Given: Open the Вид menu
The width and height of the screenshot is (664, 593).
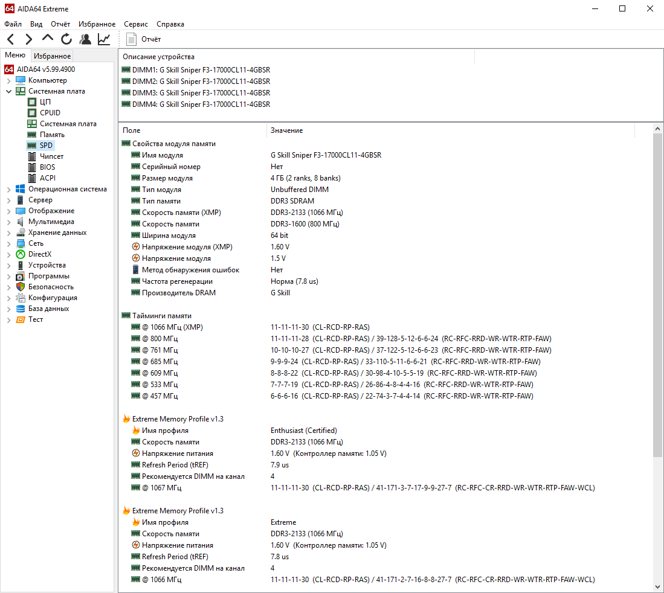Looking at the screenshot, I should [36, 24].
